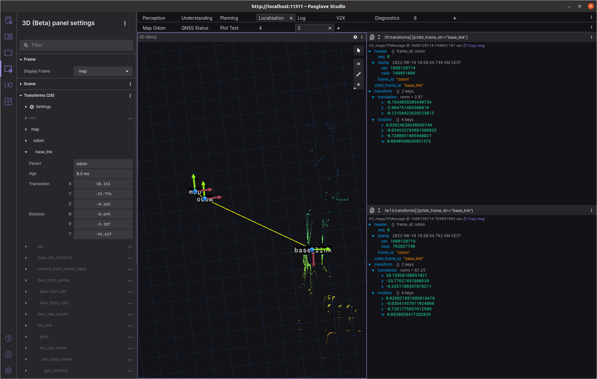Show the utm transform visibility
This screenshot has width=597, height=379.
[130, 118]
